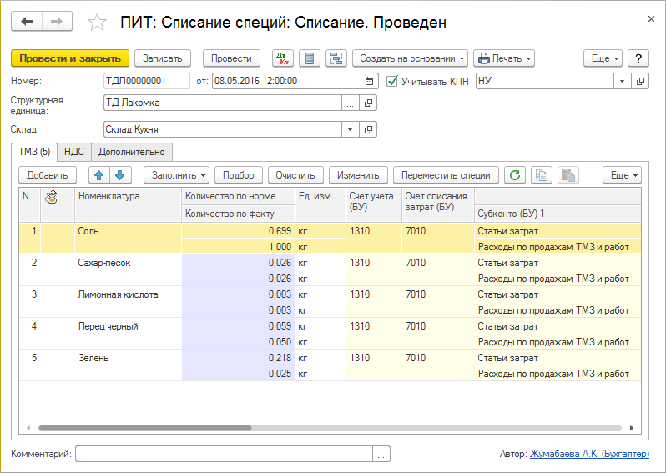Navigate back with the left arrow
The width and height of the screenshot is (666, 473).
tap(27, 22)
